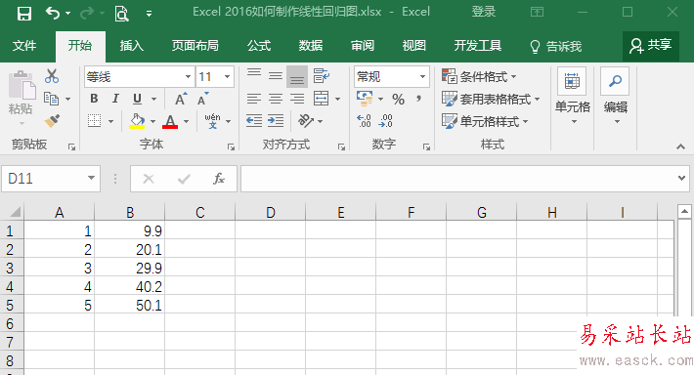This screenshot has width=694, height=375.
Task: Open the 对齐方式 alignment dialog launcher
Action: [x=341, y=146]
